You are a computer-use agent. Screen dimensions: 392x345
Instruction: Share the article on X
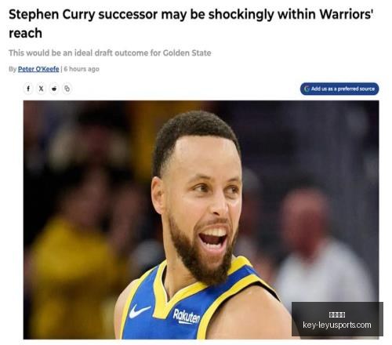click(x=41, y=89)
